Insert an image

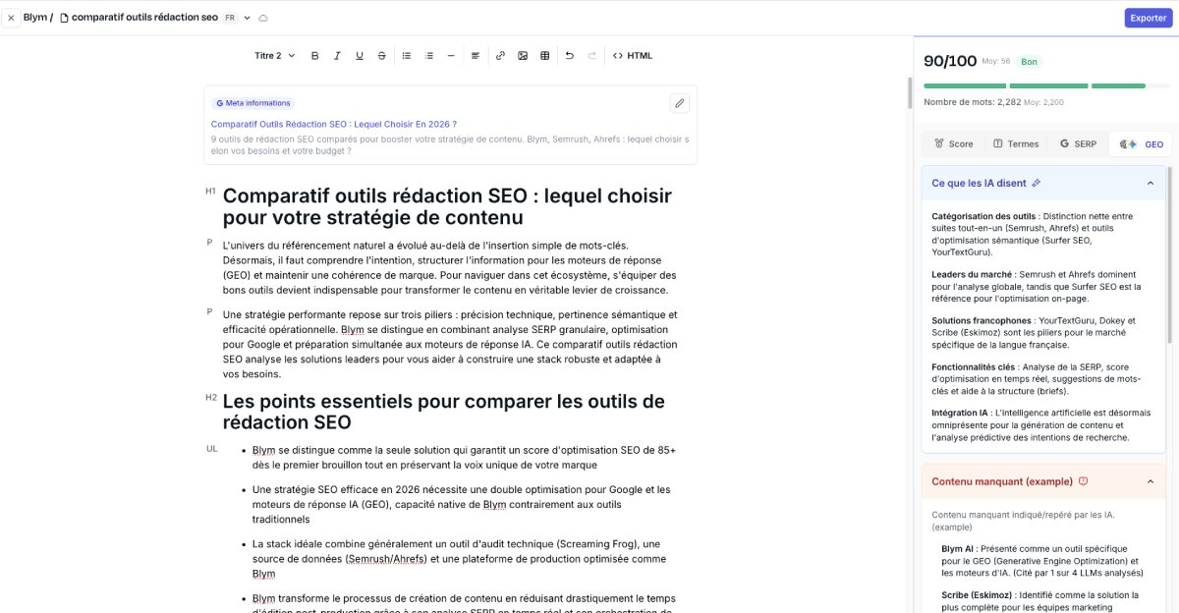coord(523,56)
